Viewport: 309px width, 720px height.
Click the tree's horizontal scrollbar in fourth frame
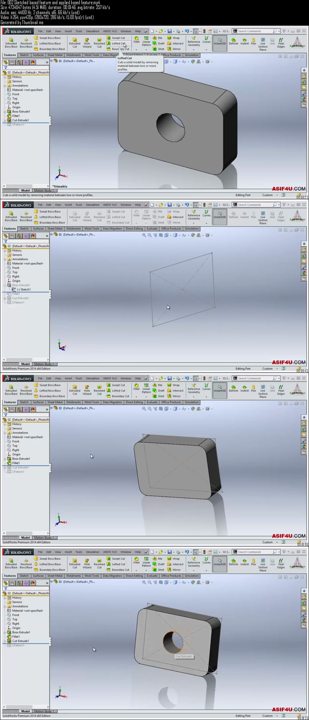26,707
